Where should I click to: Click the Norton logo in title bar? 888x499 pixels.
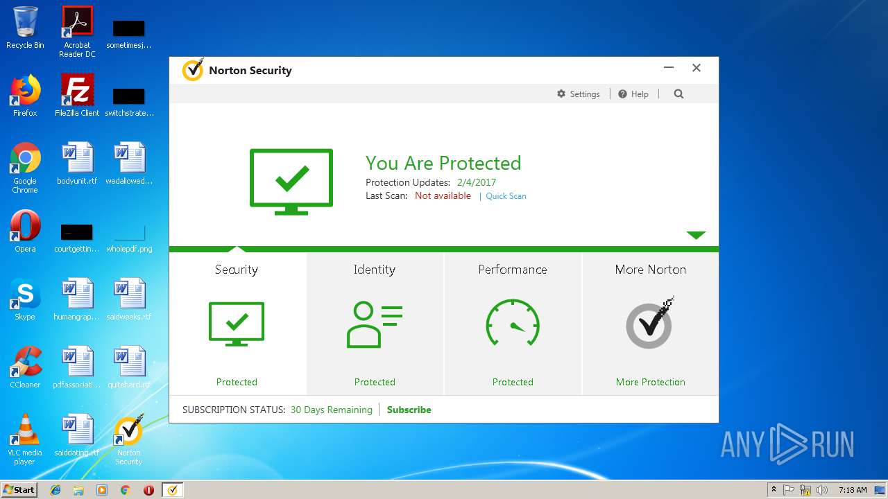(x=193, y=70)
